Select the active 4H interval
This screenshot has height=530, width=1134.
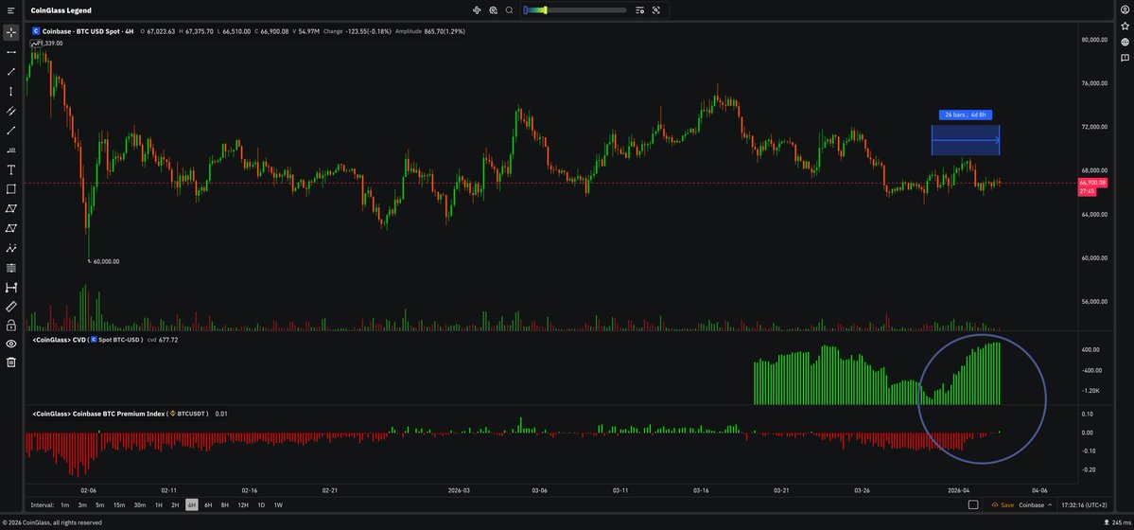(x=192, y=504)
